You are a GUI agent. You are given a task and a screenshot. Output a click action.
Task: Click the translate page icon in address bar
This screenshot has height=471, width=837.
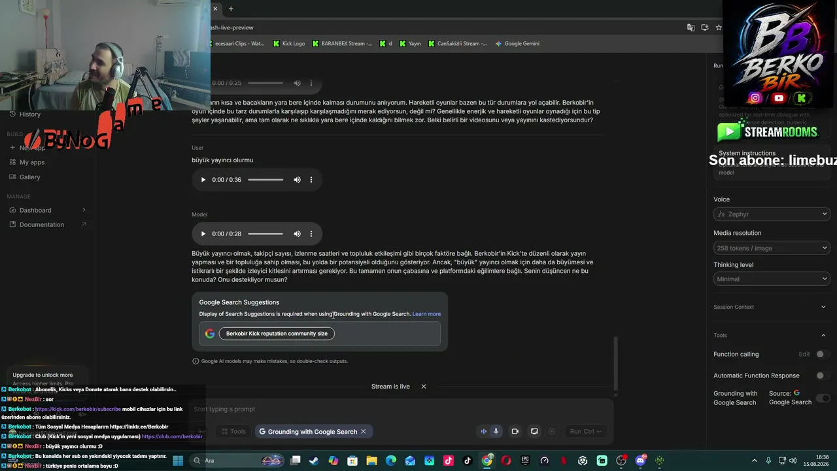pyautogui.click(x=691, y=27)
